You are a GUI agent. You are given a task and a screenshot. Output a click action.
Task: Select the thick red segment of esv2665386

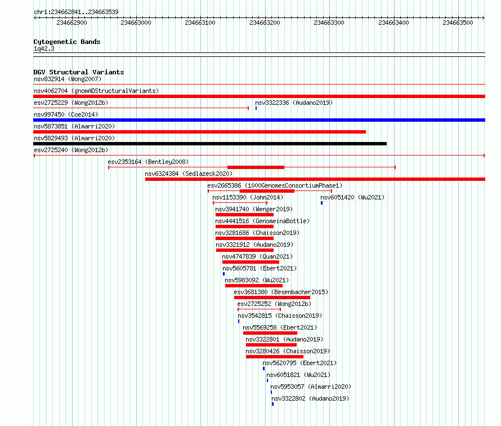pos(267,191)
